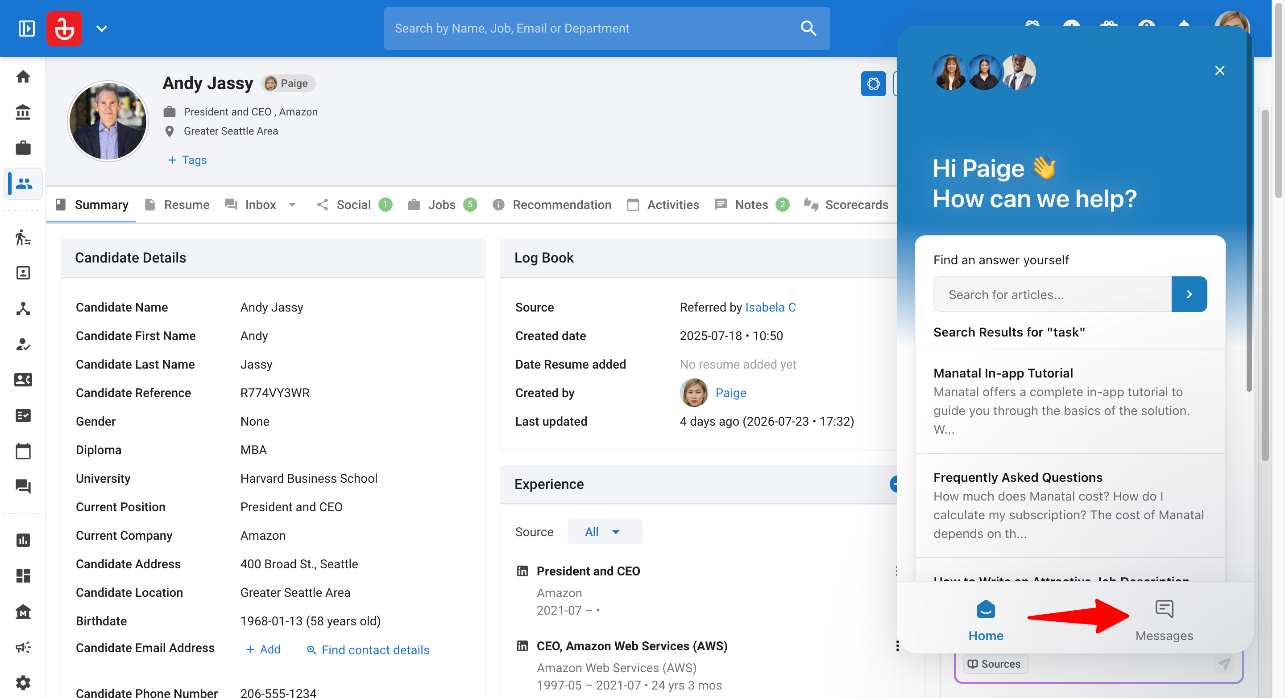
Task: Click the blue AI assistant icon button
Action: point(873,84)
